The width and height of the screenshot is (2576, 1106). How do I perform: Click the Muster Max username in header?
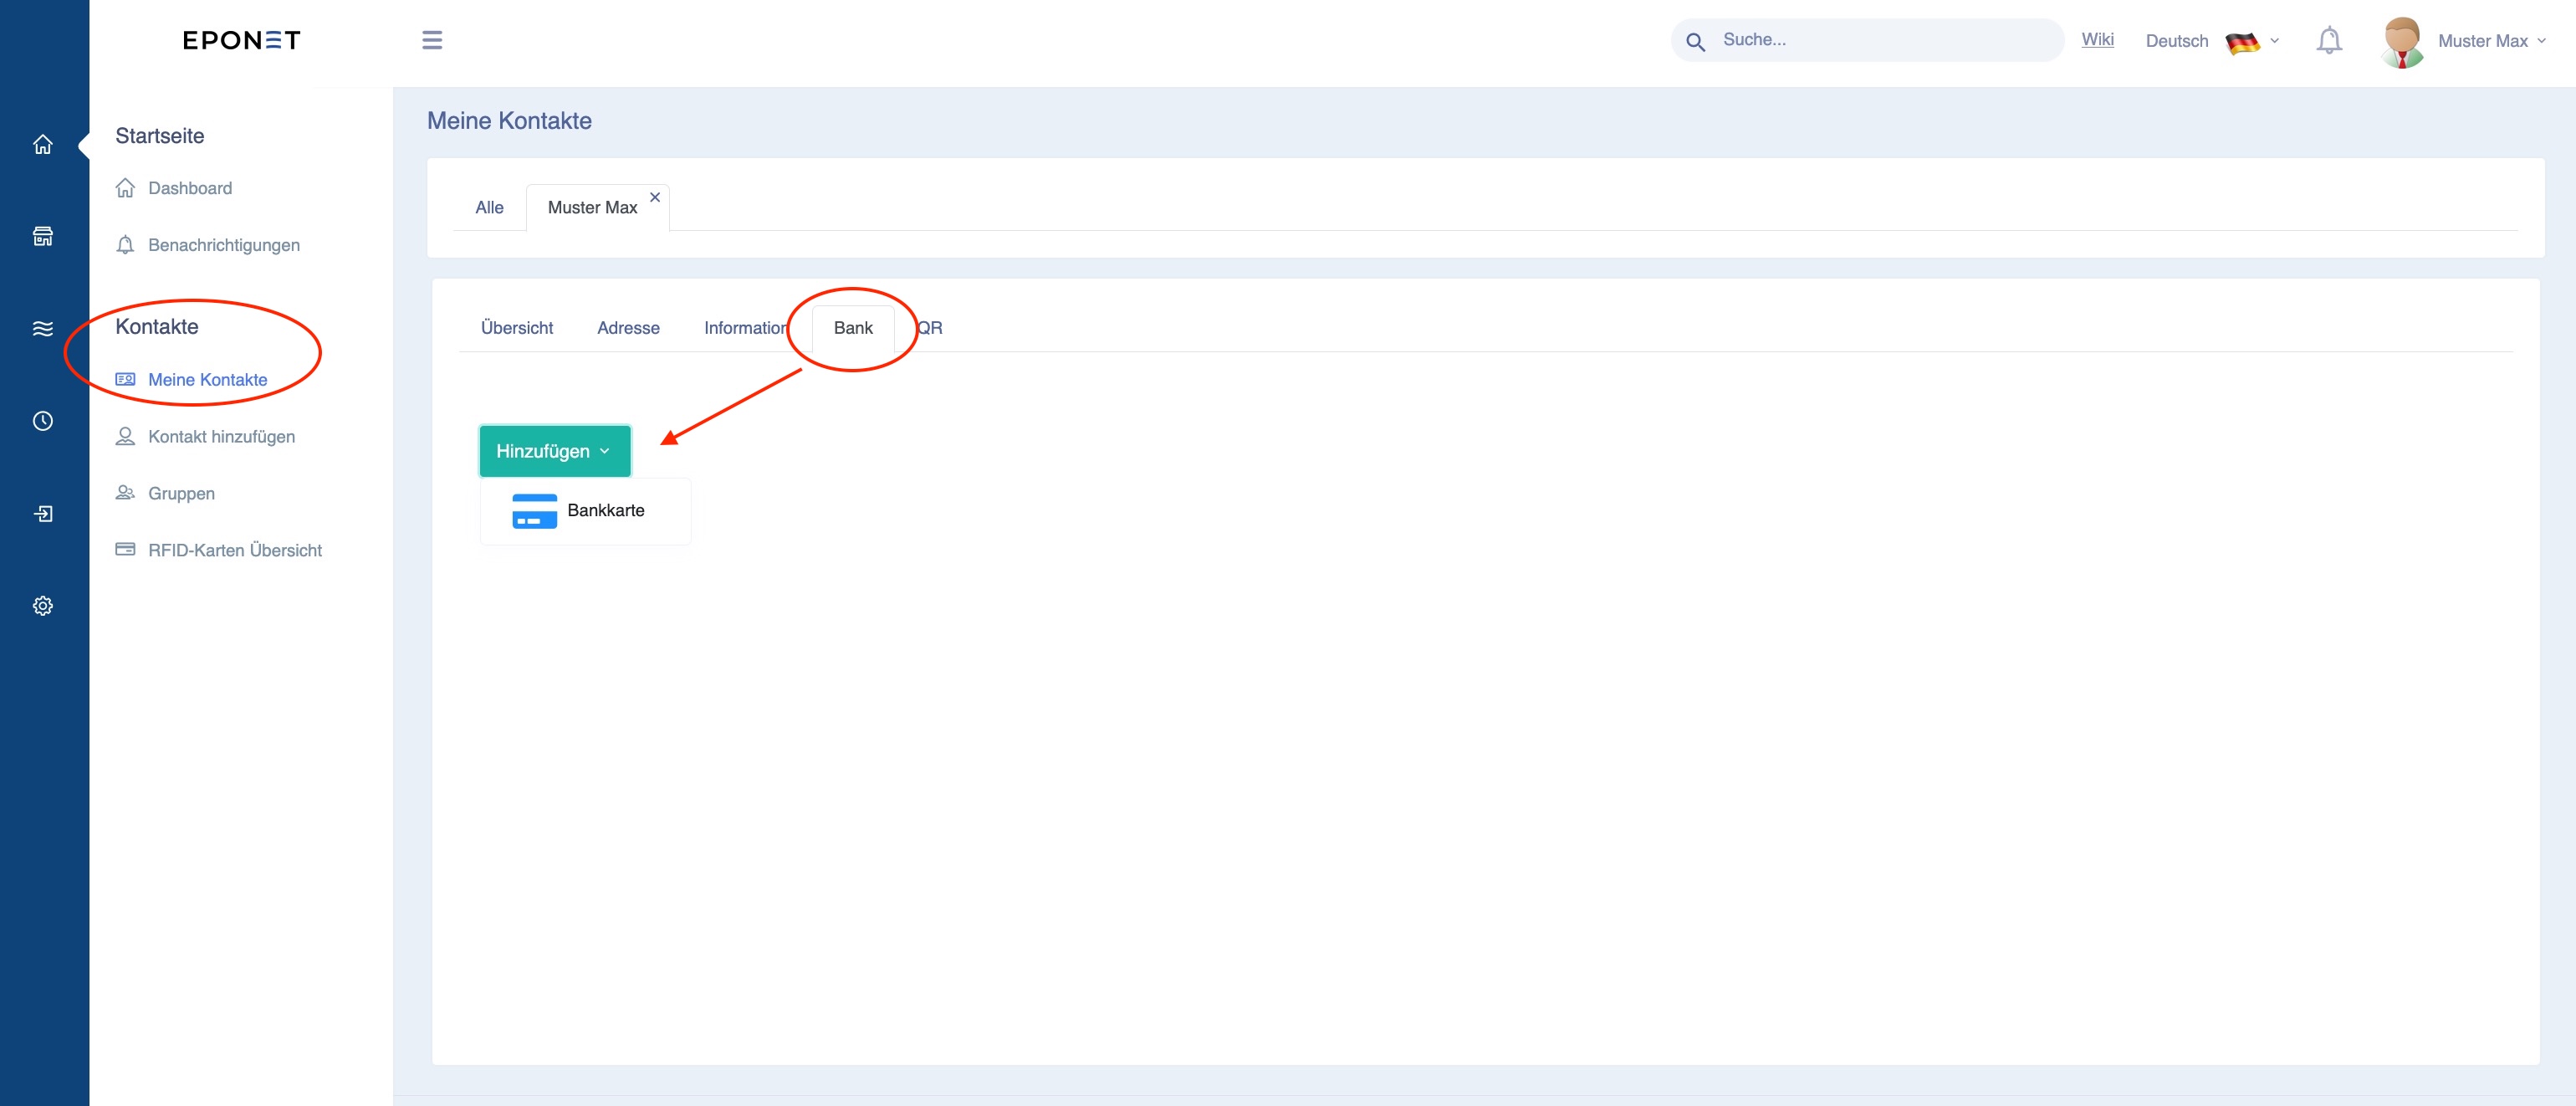2482,41
